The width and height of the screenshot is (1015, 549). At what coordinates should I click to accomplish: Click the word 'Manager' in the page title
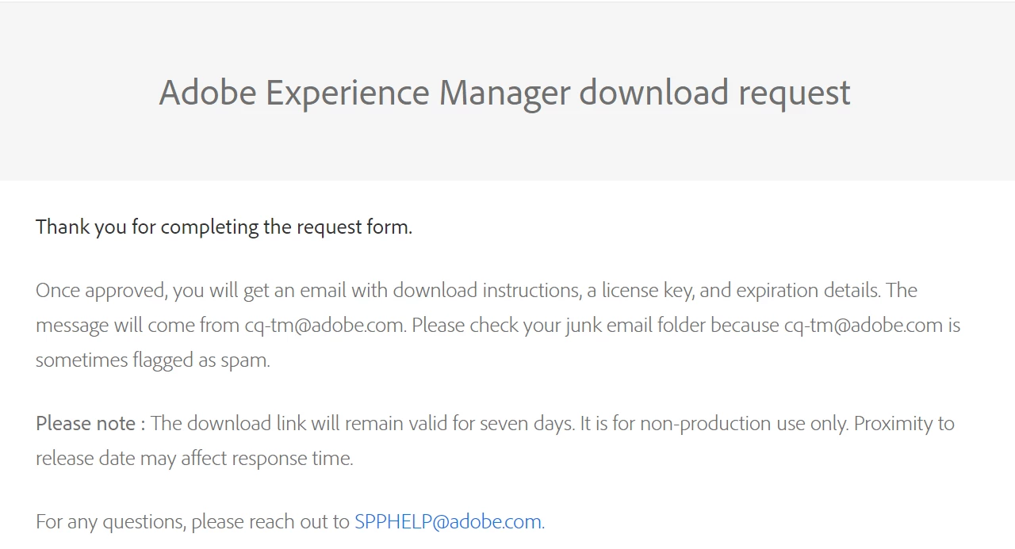click(504, 92)
